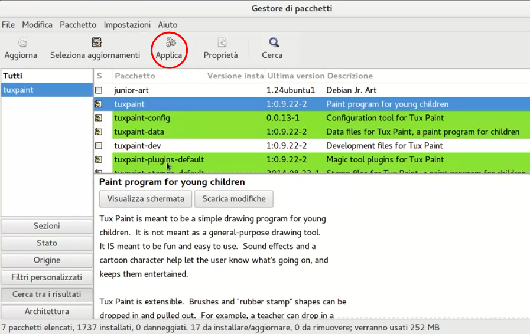This screenshot has height=334, width=530.
Task: Open the Pacchetto menu
Action: click(x=78, y=25)
